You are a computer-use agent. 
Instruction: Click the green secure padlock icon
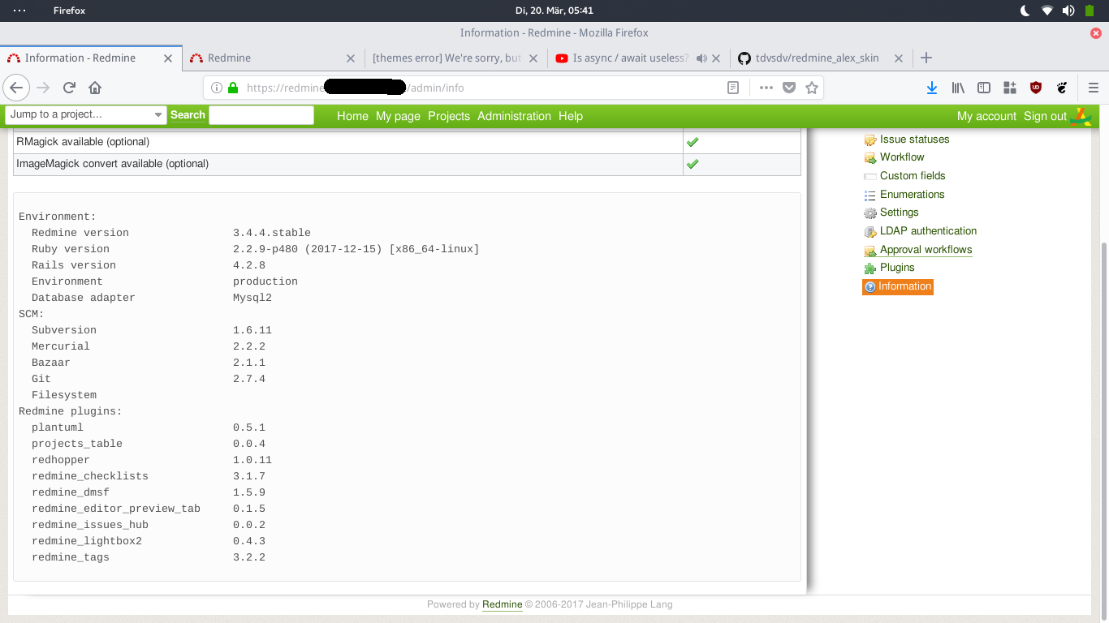(x=233, y=88)
